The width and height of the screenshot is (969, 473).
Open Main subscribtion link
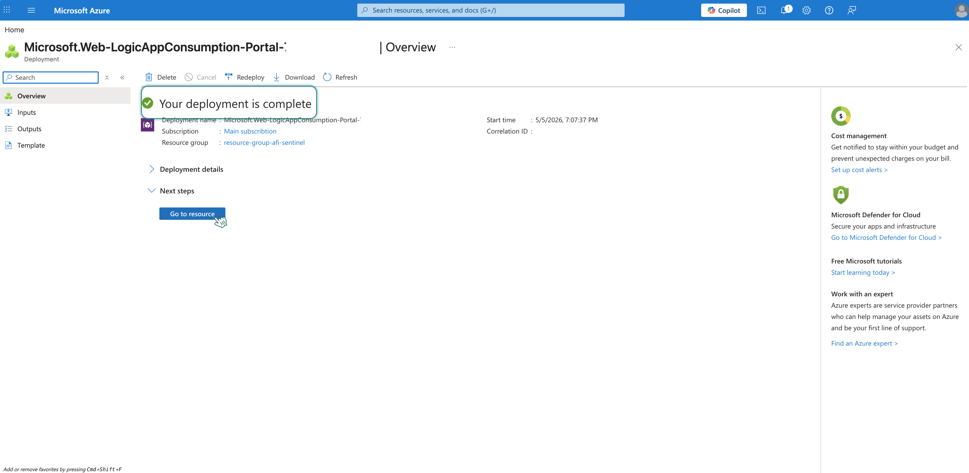pos(250,131)
